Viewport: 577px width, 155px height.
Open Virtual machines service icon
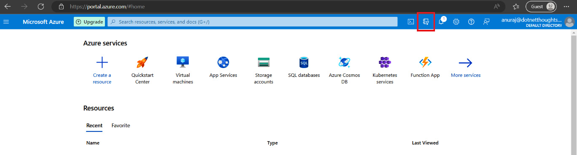[x=183, y=62]
